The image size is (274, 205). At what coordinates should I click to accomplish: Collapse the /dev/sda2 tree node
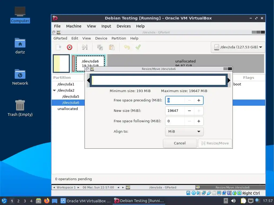tap(54, 90)
